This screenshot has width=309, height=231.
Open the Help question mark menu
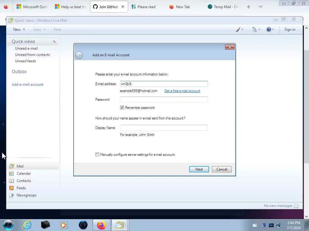tap(270, 29)
